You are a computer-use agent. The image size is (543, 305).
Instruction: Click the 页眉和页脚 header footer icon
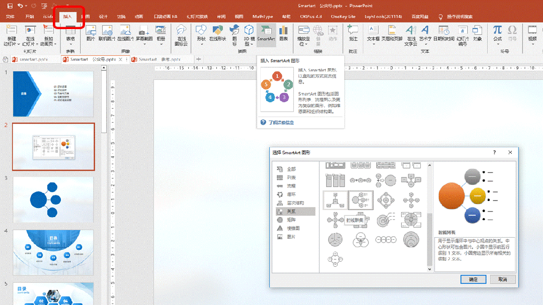pyautogui.click(x=392, y=34)
